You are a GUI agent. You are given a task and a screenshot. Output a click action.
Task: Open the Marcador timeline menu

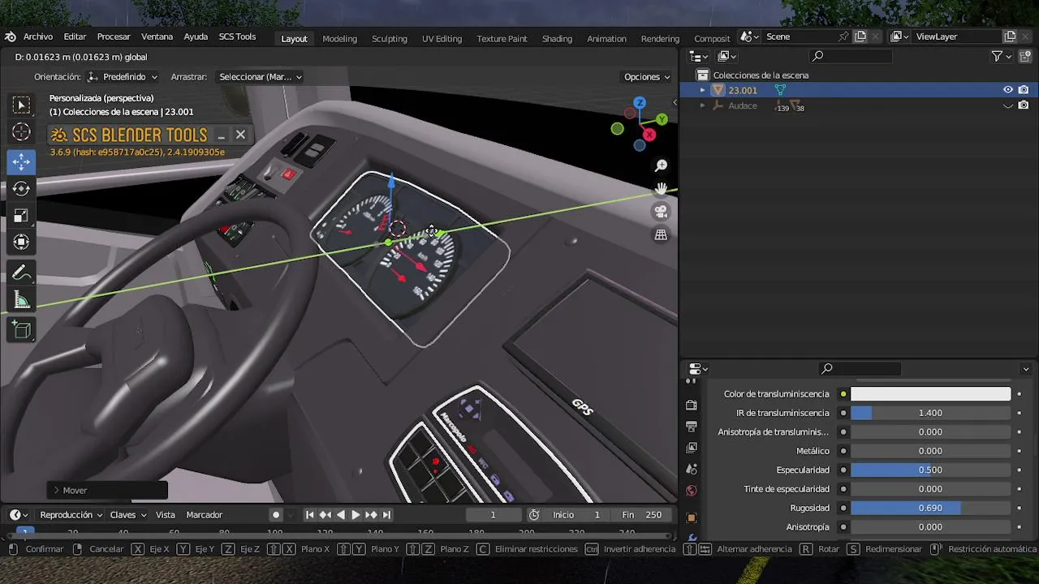click(205, 515)
